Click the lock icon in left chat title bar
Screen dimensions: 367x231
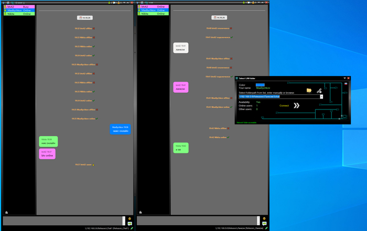tap(118, 3)
